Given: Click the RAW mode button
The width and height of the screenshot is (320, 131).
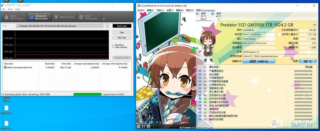Looking at the screenshot, I should [122, 26].
